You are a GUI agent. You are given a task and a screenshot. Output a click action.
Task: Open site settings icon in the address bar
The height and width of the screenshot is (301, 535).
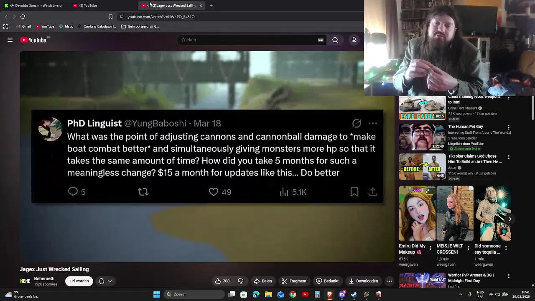coord(121,17)
